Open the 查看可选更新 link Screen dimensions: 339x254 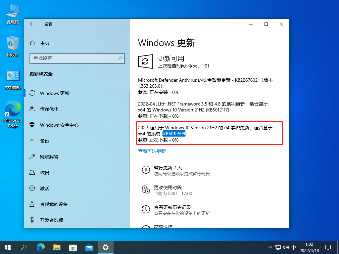[152, 151]
